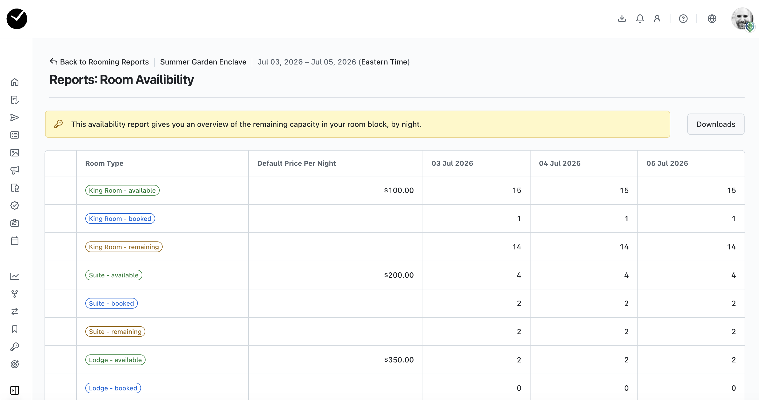Click the key icon in sidebar
Viewport: 759px width, 400px height.
(14, 347)
